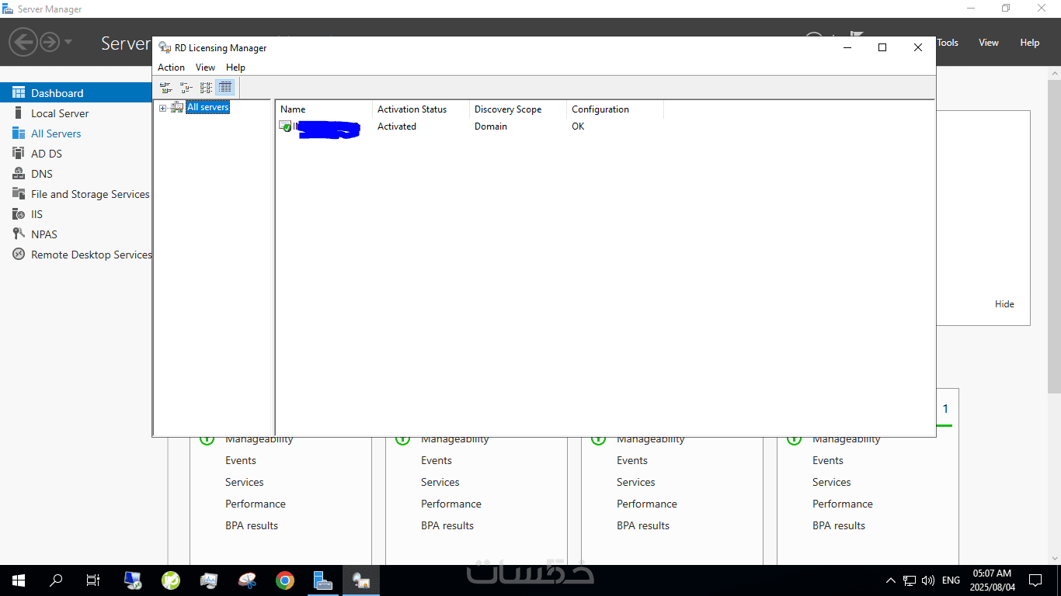Select the All servers tree item
Viewport: 1061px width, 596px height.
[x=208, y=108]
